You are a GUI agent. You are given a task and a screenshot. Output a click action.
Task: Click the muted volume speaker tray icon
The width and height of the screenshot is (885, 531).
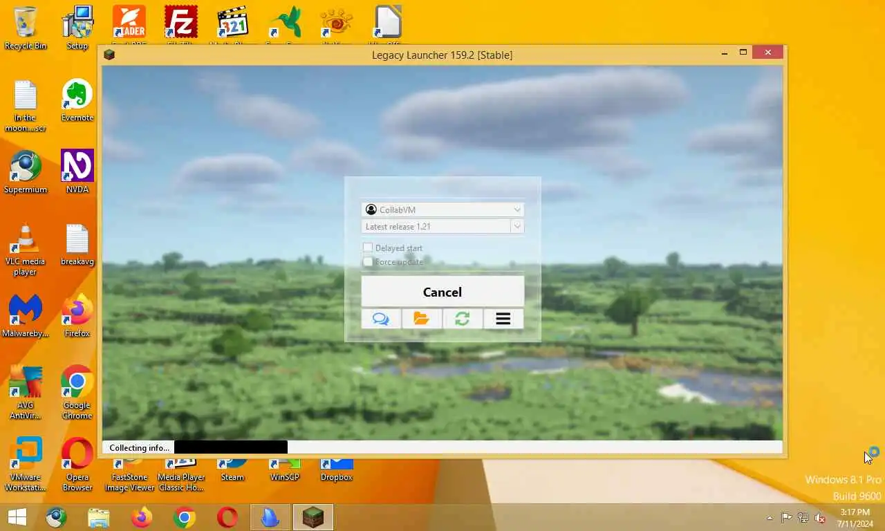click(820, 518)
